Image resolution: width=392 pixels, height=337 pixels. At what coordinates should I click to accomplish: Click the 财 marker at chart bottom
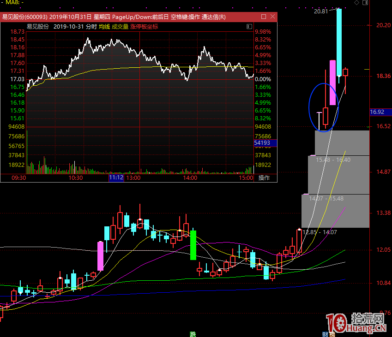(325, 334)
